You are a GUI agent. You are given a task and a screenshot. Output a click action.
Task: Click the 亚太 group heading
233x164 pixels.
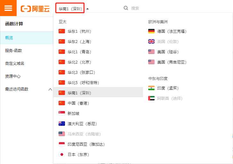62,22
